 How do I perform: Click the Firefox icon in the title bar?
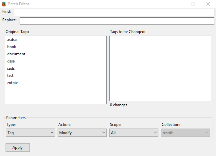click(4, 4)
